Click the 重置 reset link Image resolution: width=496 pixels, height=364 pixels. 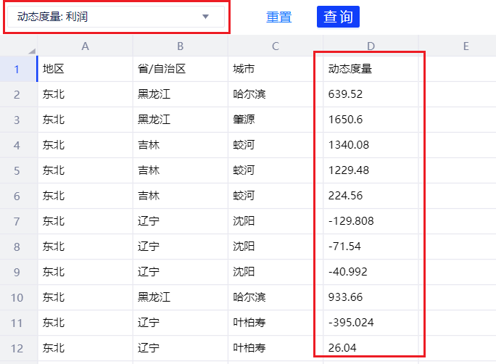(x=278, y=17)
